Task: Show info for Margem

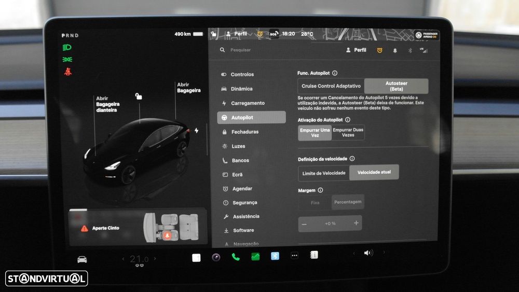Action: coord(320,190)
